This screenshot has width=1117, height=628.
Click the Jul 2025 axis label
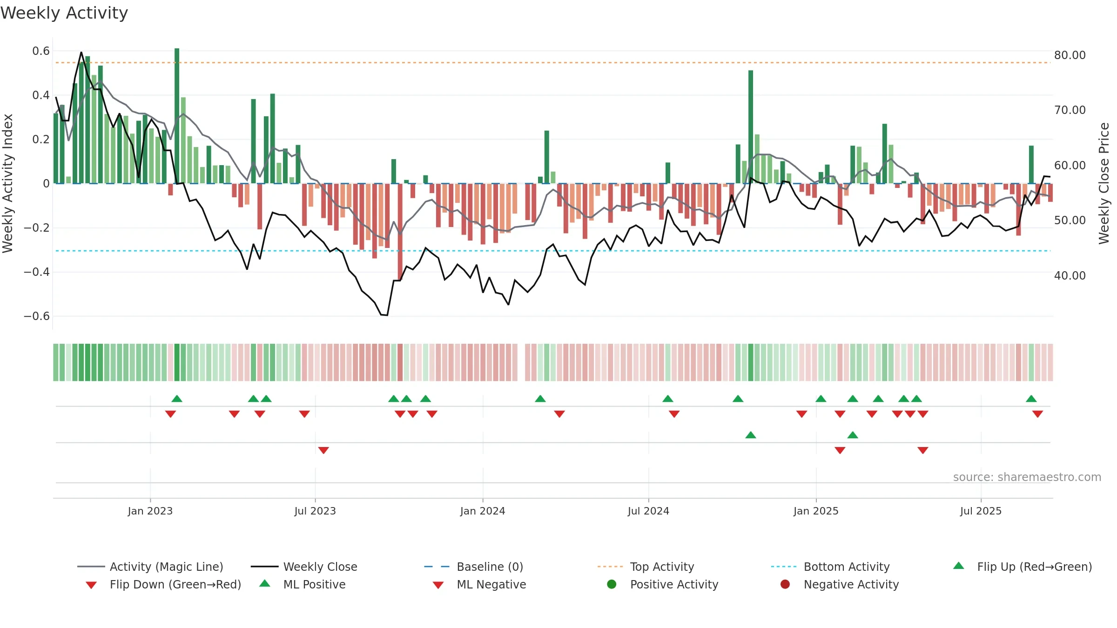(981, 511)
